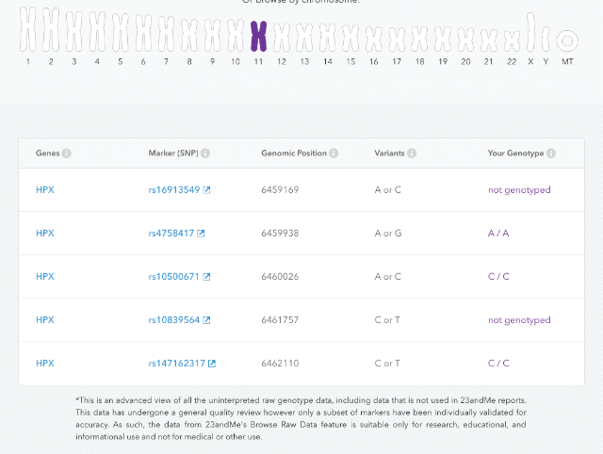Click info icon next to Variants
Viewport: 603px width, 454px height.
[x=412, y=154]
